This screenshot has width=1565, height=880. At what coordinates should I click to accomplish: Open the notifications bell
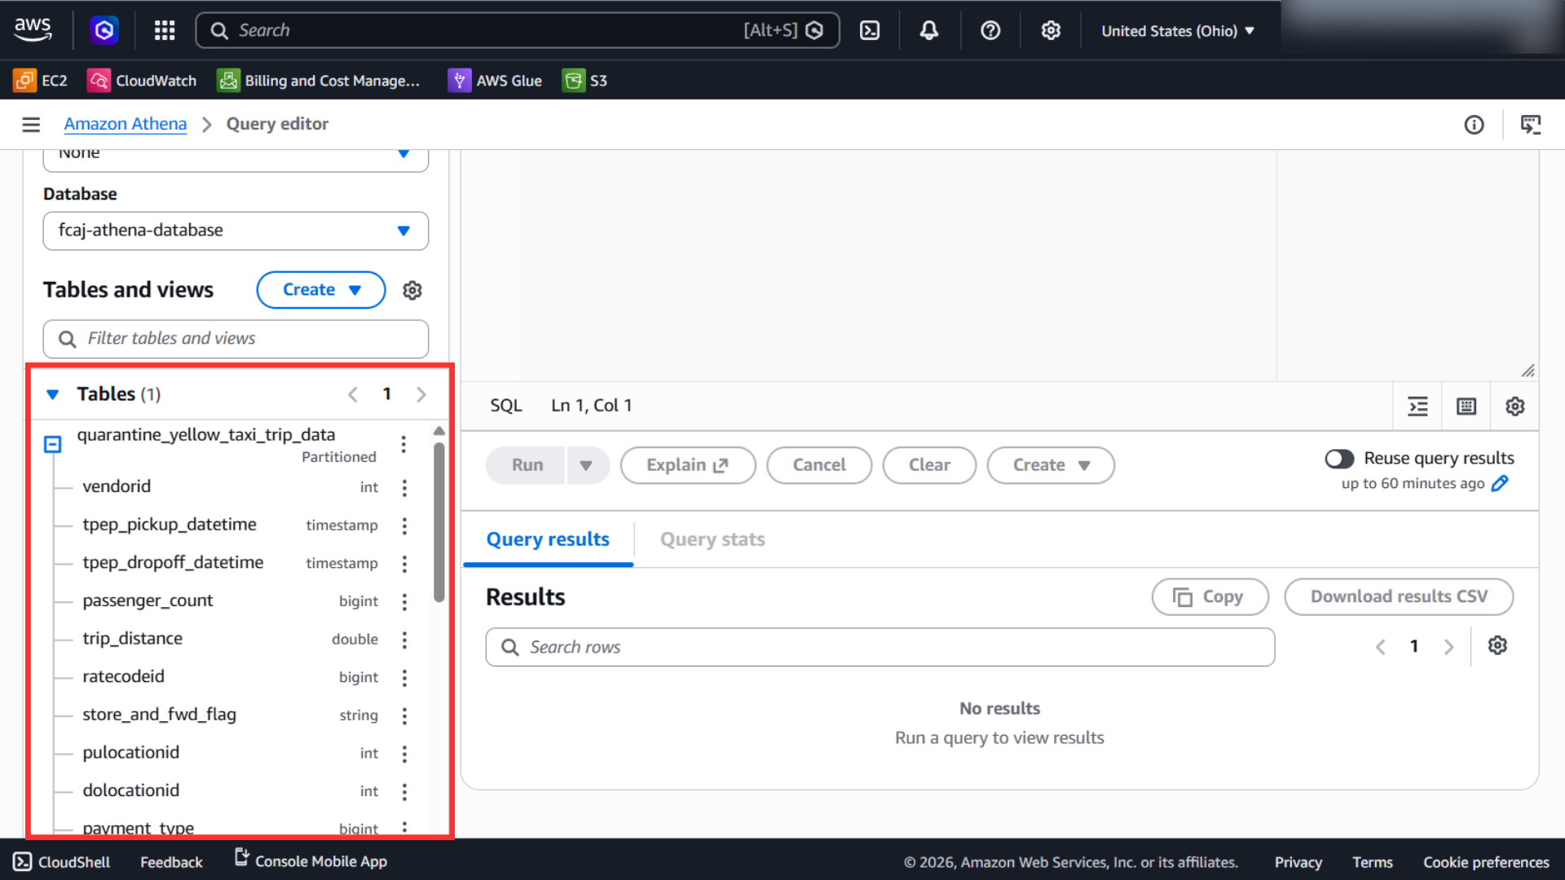pos(929,30)
